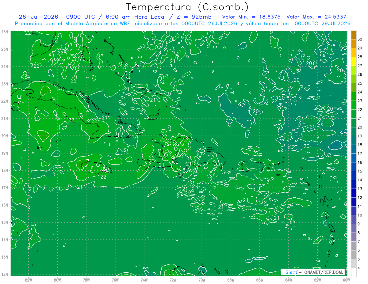This screenshot has height=284, width=368.
Task: Pick the white swatch below legend value 4
Action: 354,272
